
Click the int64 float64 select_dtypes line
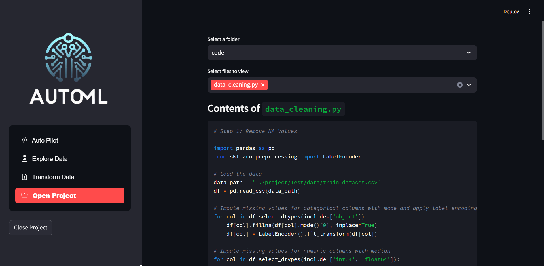[x=306, y=259]
